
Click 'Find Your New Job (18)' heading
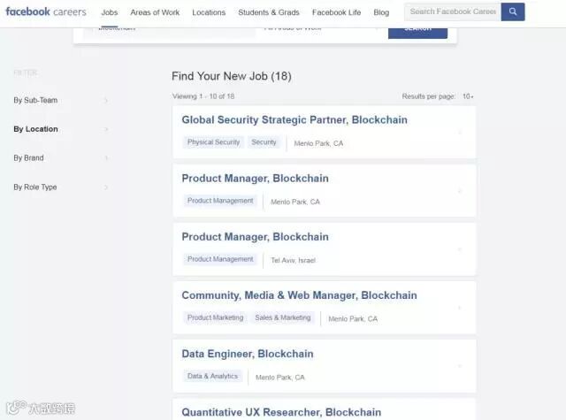232,76
